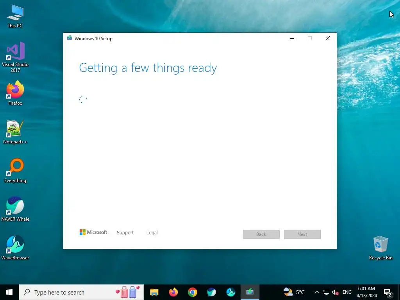
Task: Open network status tray icon
Action: [326, 292]
